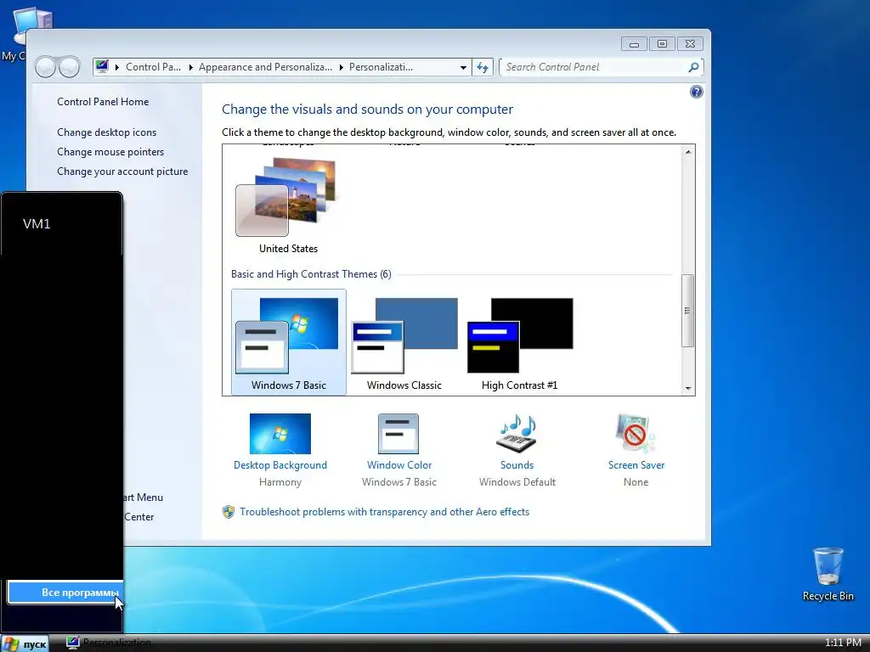Click the Sounds text link
The width and height of the screenshot is (870, 652).
point(517,465)
